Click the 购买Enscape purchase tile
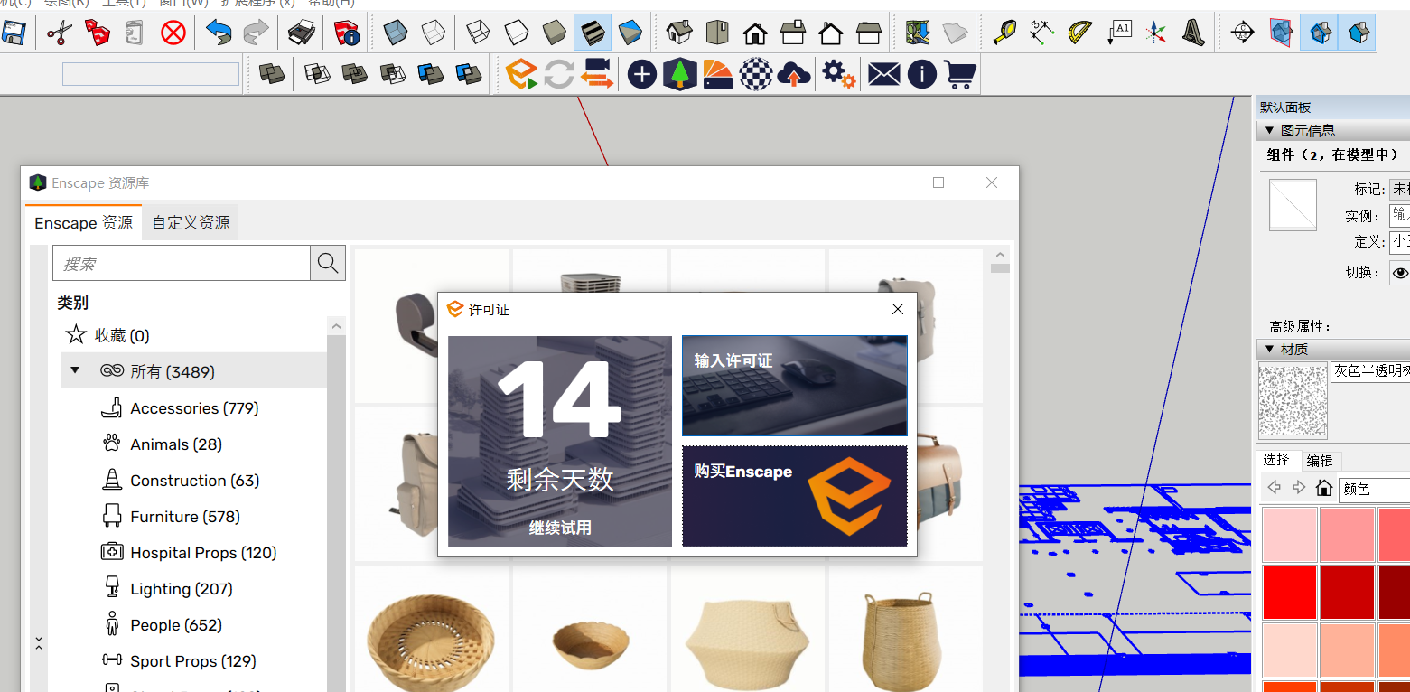 (x=795, y=496)
